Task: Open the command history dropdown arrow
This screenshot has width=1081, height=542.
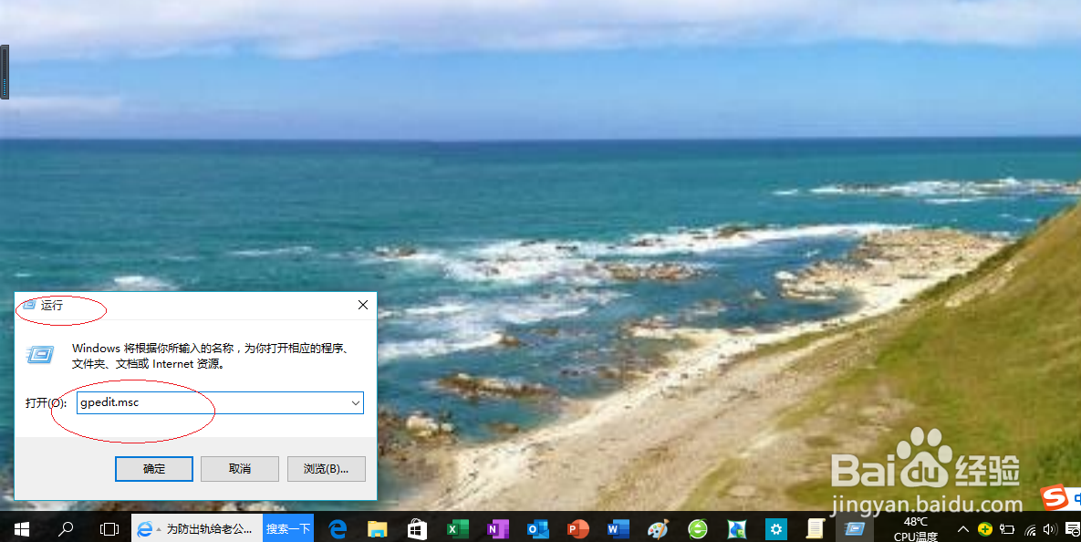Action: pos(356,402)
